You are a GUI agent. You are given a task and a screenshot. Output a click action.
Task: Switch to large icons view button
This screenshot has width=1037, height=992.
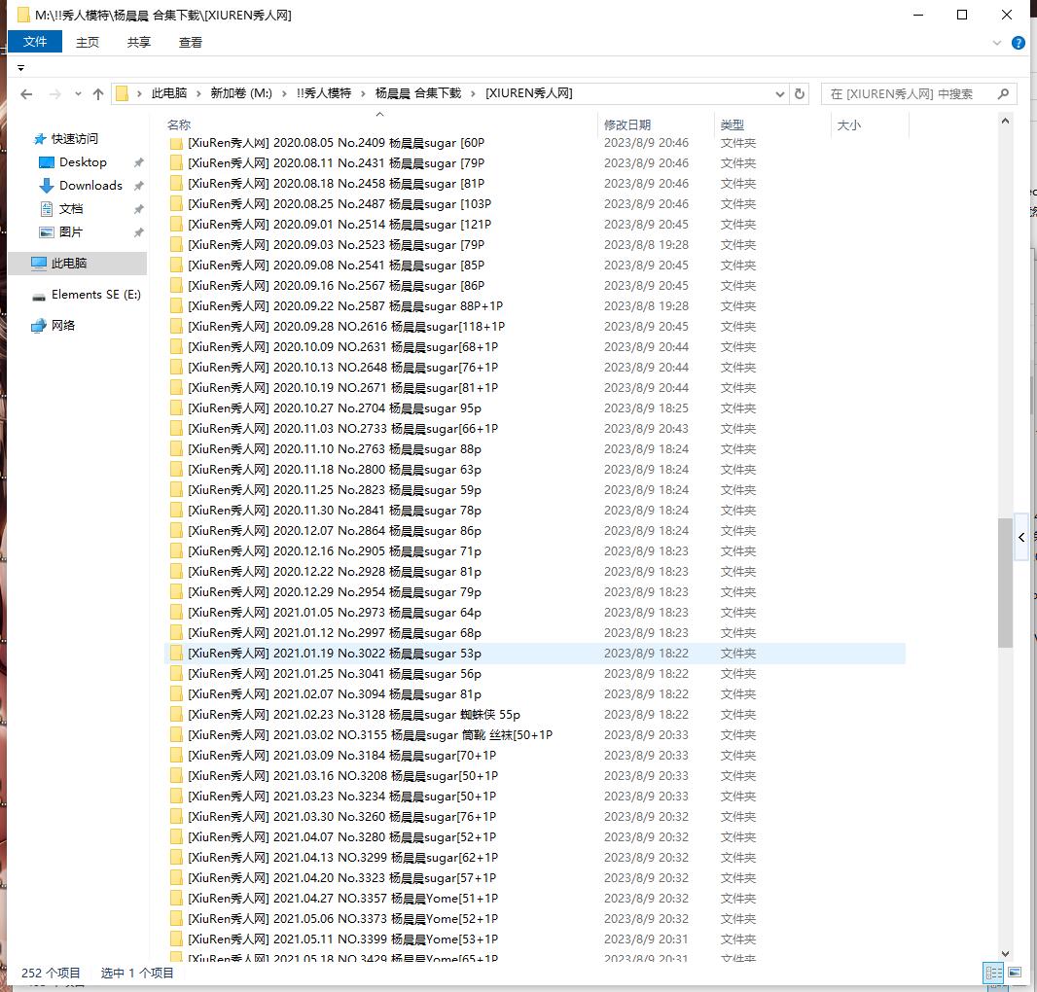tap(1015, 973)
